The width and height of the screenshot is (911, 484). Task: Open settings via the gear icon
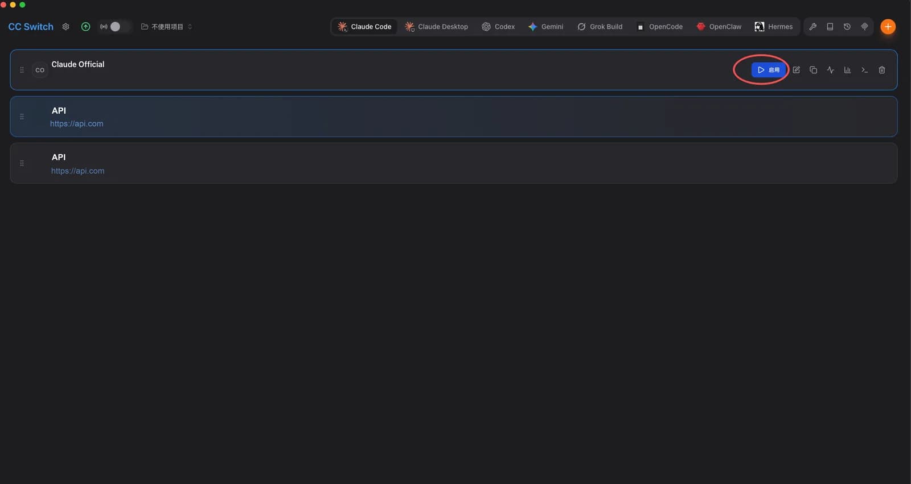(65, 27)
